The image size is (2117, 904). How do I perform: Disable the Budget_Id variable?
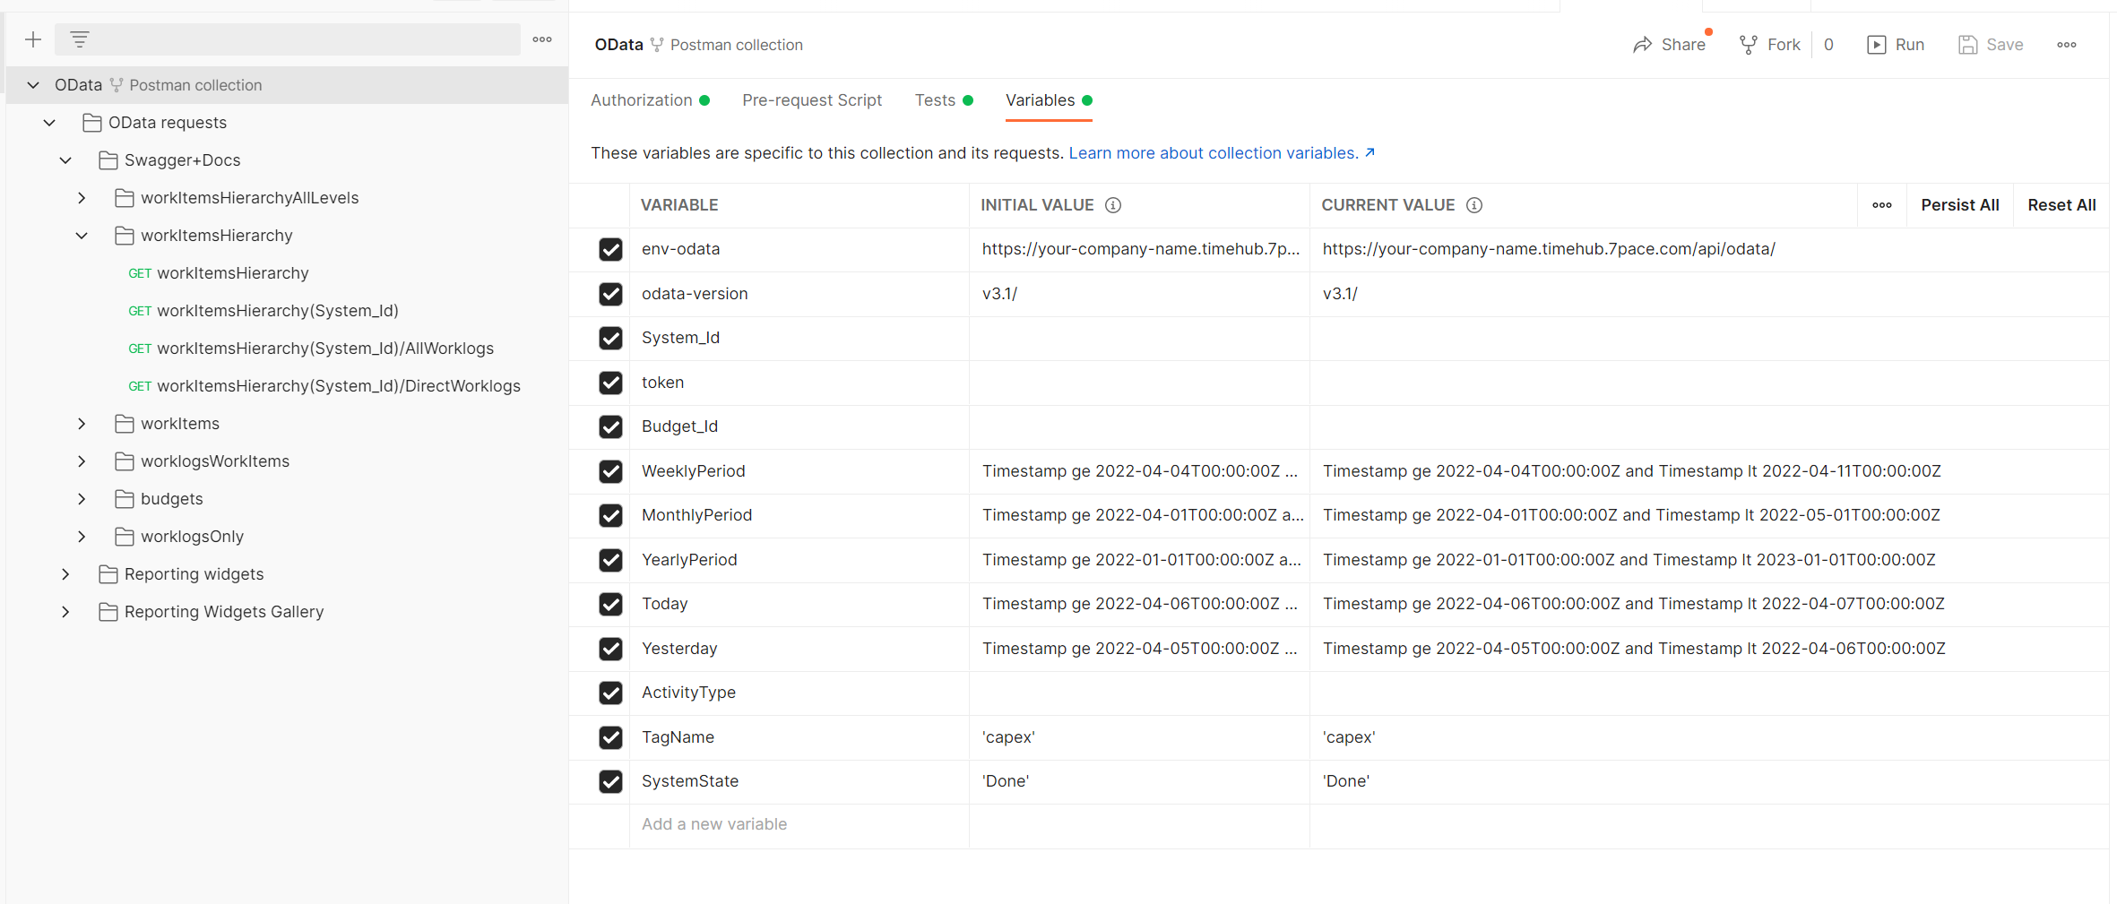(610, 426)
